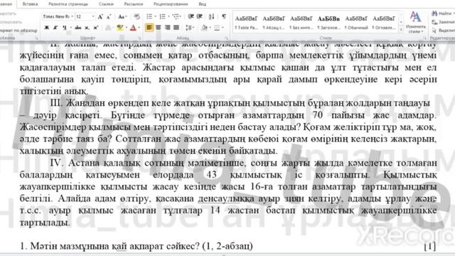Shrink font size with the smaller A icon
This screenshot has height=256, width=455.
[109, 17]
